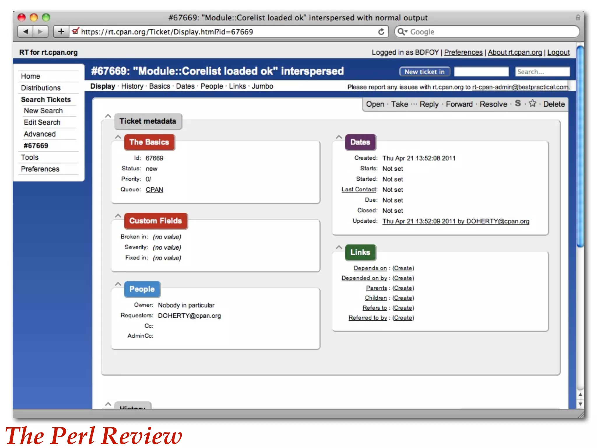The image size is (597, 448).
Task: Click the browser forward arrow button
Action: [x=40, y=32]
